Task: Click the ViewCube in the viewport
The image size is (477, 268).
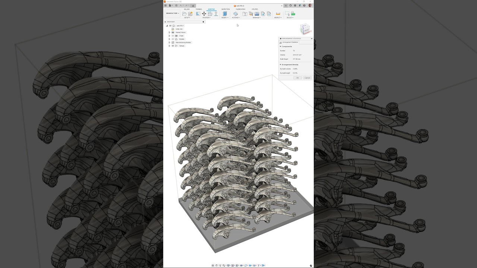Action: (305, 29)
